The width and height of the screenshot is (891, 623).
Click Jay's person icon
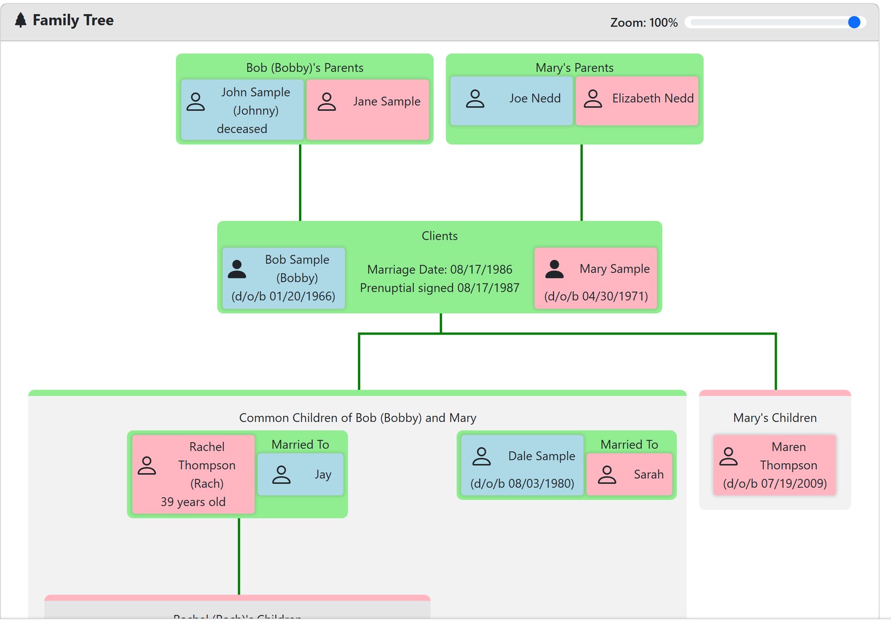[x=282, y=474]
